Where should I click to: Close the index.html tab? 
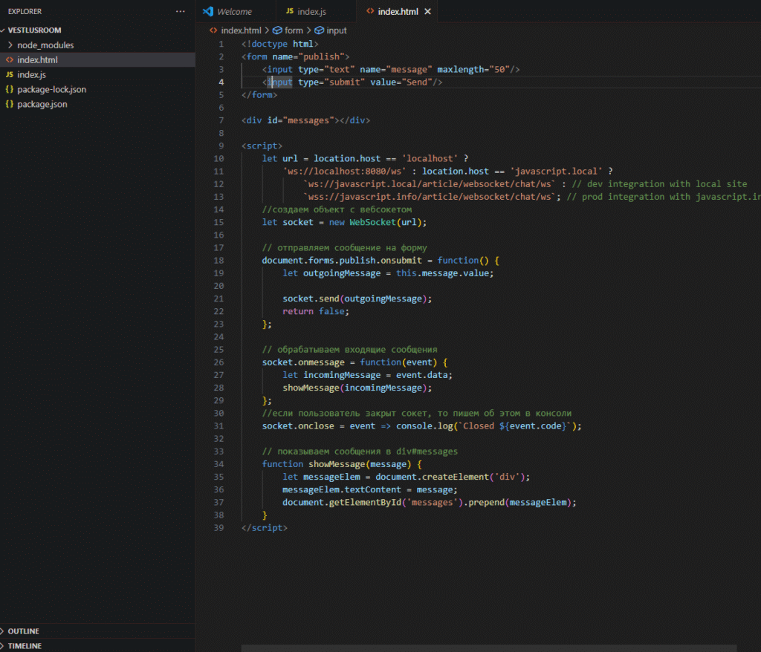427,12
